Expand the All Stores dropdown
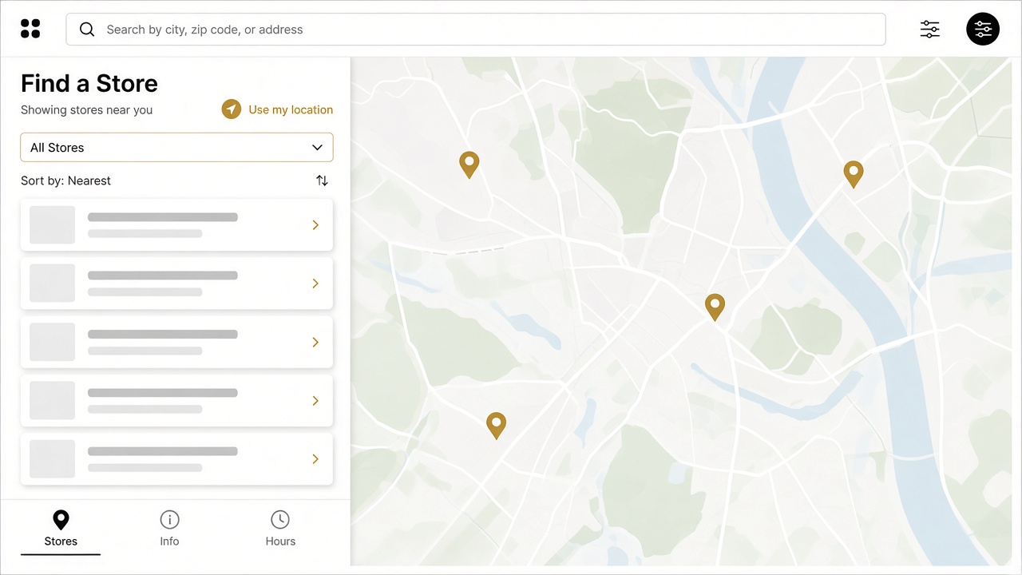 tap(176, 148)
